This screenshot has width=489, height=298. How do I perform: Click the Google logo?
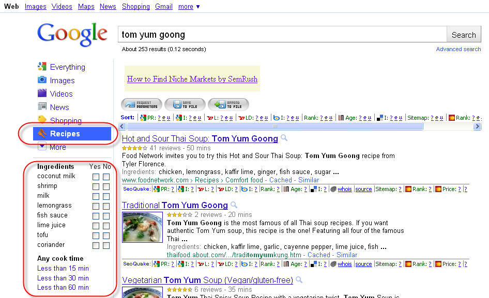pyautogui.click(x=72, y=34)
